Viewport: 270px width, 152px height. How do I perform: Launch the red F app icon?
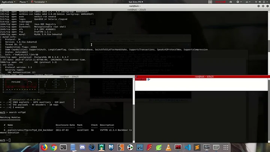click(149, 147)
